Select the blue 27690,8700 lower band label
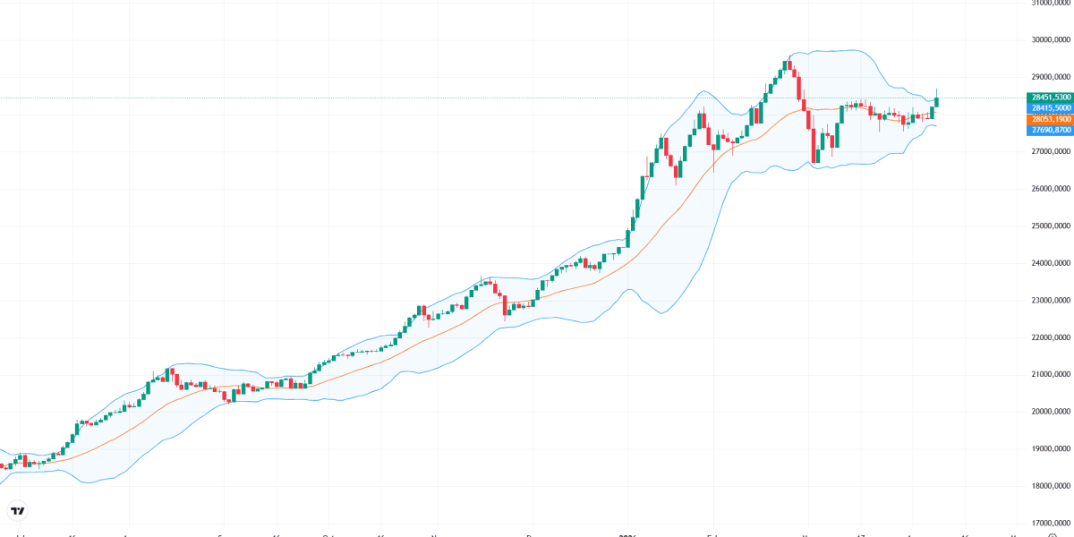The width and height of the screenshot is (1074, 537). [x=1051, y=130]
